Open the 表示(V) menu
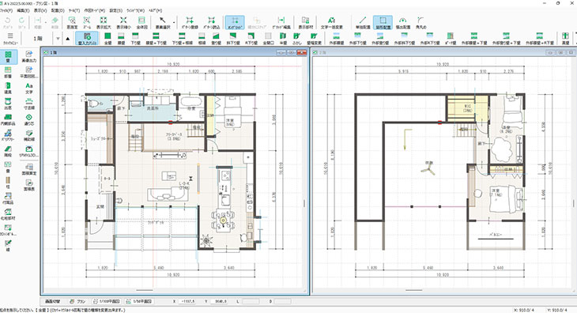The width and height of the screenshot is (577, 313). coord(40,10)
